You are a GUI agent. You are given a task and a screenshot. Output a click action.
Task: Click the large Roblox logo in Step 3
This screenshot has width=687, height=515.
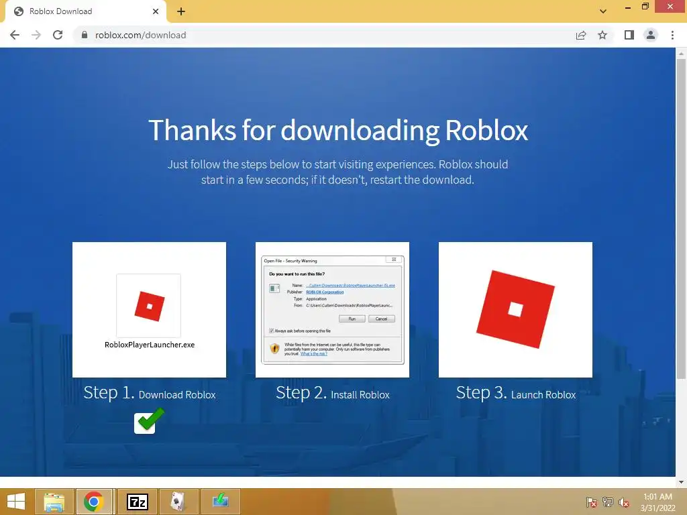[x=515, y=309]
